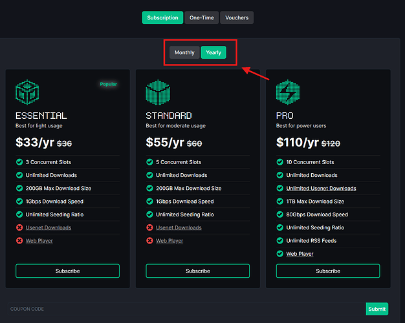Open the Vouchers tab
Screen dimensions: 405x323
coord(237,17)
